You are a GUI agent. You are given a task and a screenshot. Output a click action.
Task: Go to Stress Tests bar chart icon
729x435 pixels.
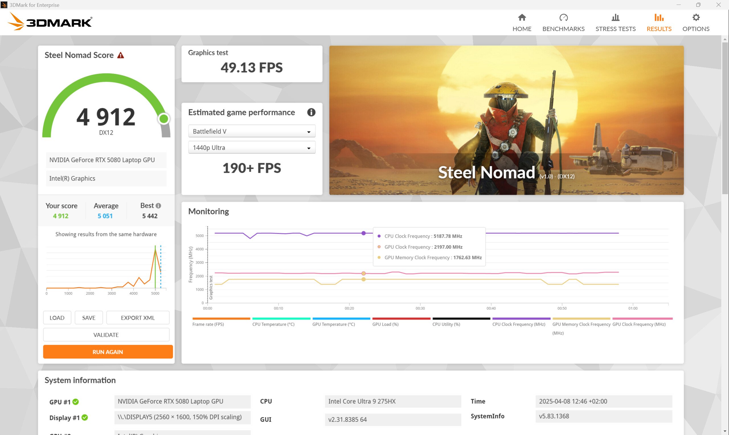tap(615, 18)
